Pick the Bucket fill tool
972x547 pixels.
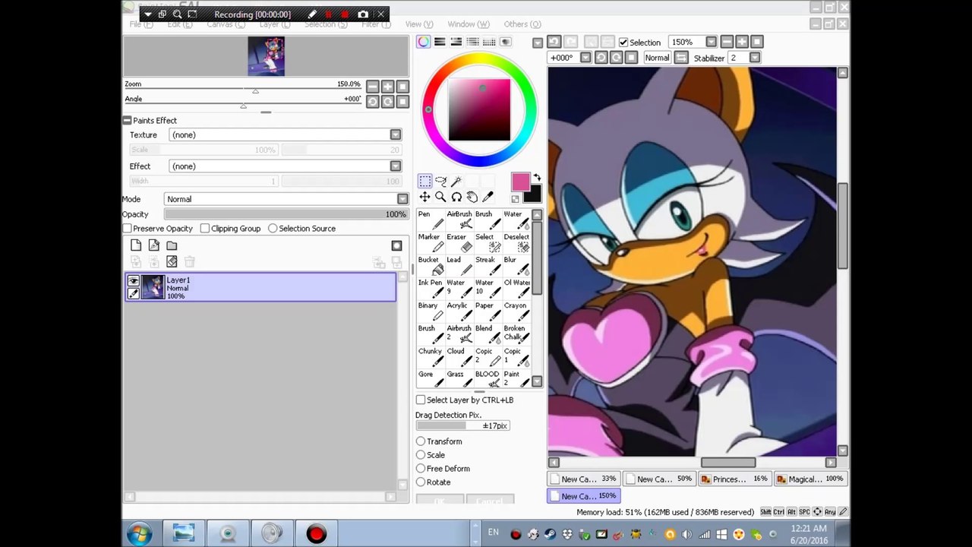pyautogui.click(x=431, y=266)
